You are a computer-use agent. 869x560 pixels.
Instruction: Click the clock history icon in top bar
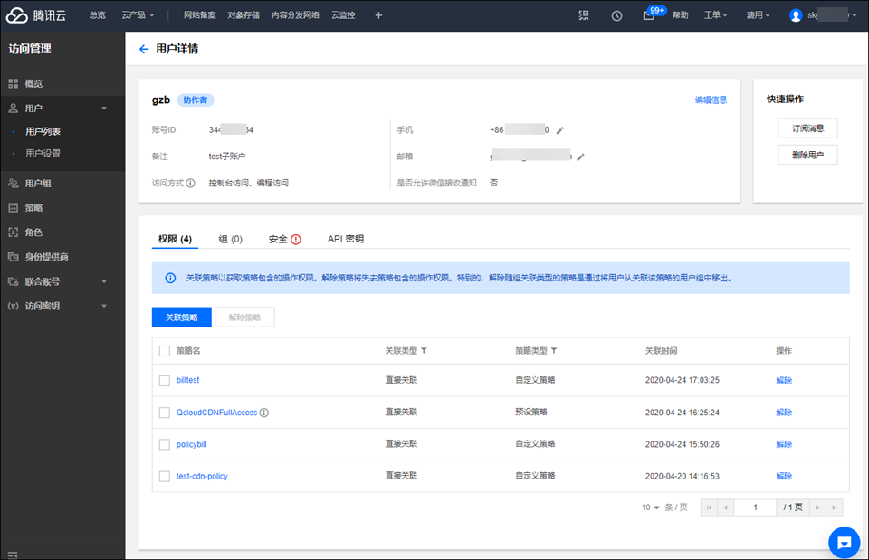coord(616,15)
